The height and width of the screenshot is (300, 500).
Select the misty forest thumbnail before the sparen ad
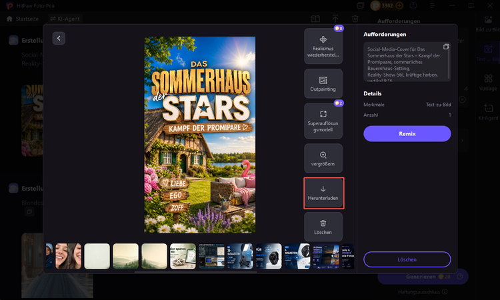click(x=155, y=256)
